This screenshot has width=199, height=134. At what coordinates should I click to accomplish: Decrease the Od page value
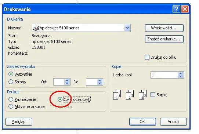(67, 83)
